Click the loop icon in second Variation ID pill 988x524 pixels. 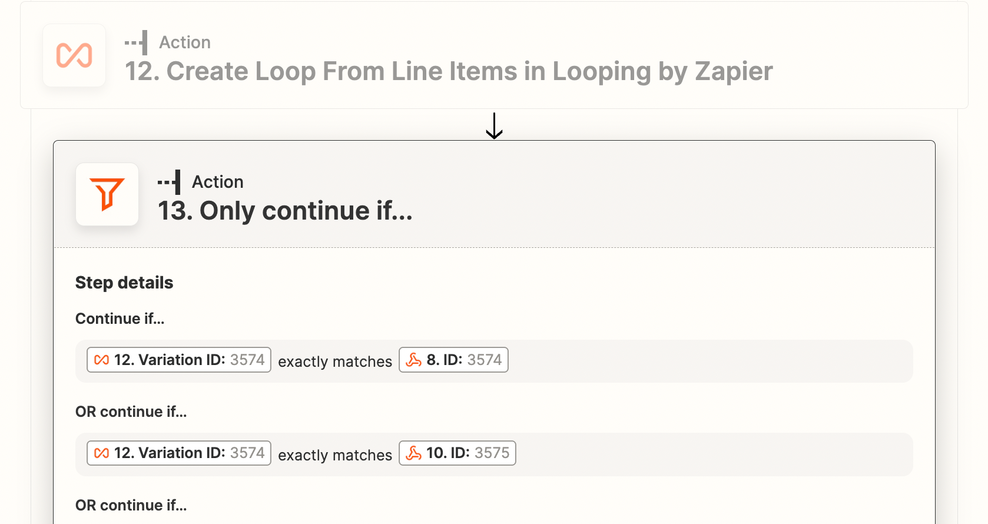[x=102, y=453]
